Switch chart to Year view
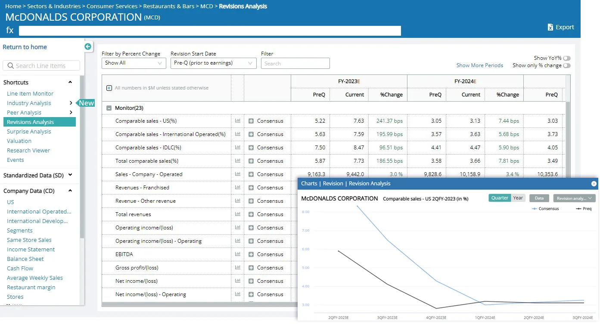Viewport: 603px width, 325px height. tap(518, 198)
